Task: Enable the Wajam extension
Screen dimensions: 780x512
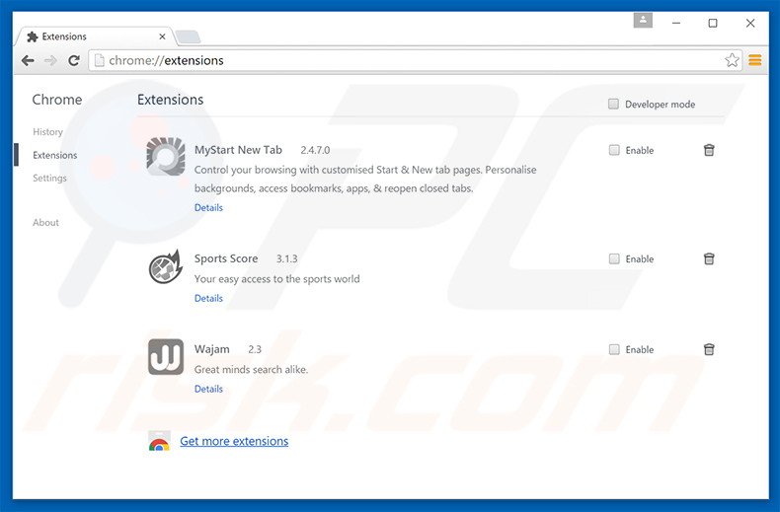Action: click(614, 349)
